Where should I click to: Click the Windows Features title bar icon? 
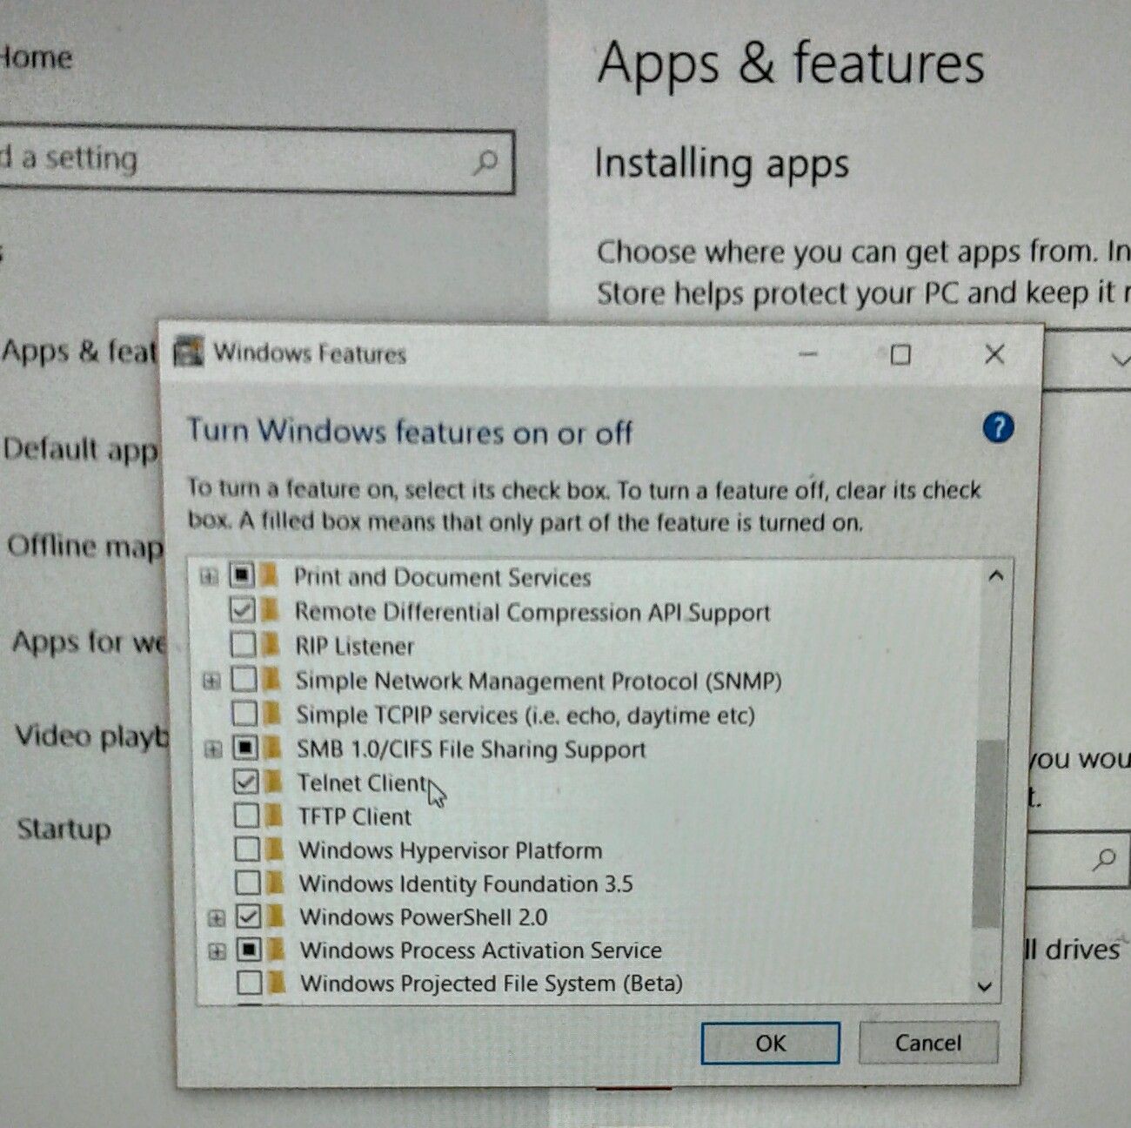coord(189,352)
